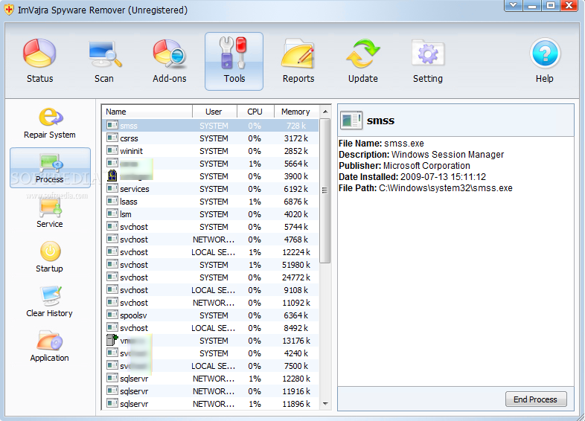The width and height of the screenshot is (585, 421).
Task: Click the smss process row icon
Action: click(x=112, y=125)
